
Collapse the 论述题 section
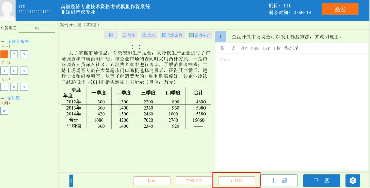3,98
